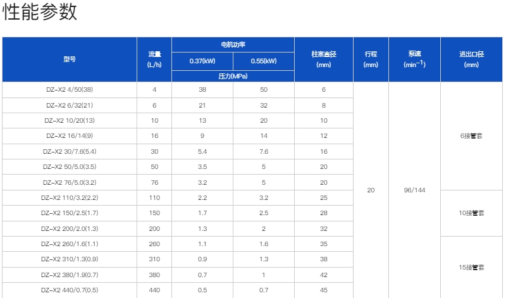
Task: Click the 电机功率 header cell
Action: (233, 44)
